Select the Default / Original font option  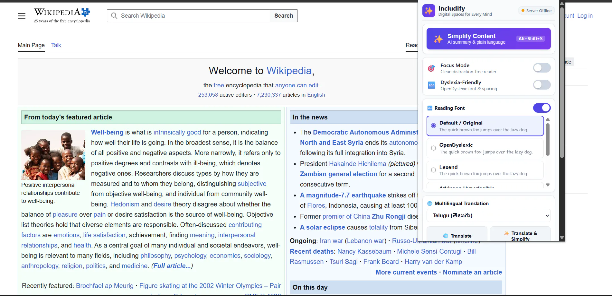tap(485, 126)
